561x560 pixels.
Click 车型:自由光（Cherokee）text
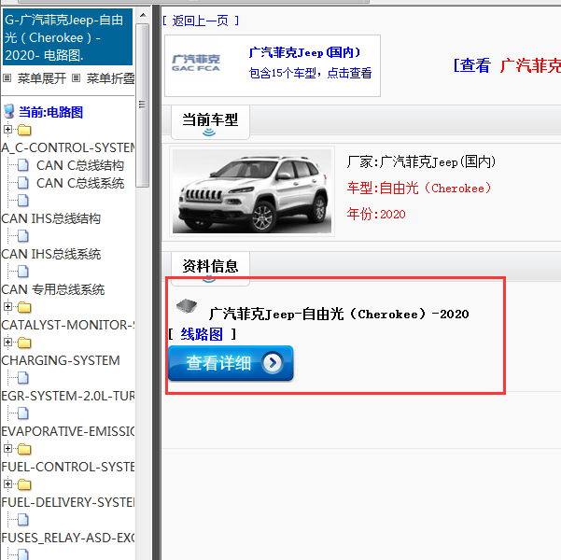coord(419,189)
